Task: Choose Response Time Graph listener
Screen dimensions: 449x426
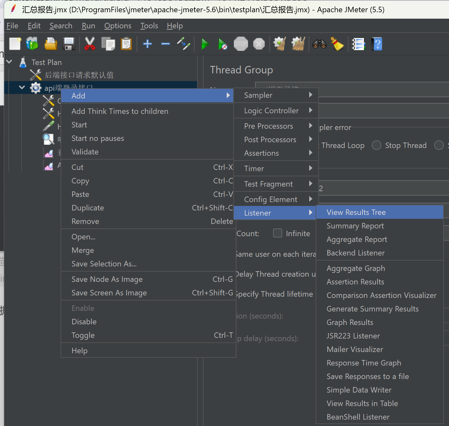Action: 380,363
